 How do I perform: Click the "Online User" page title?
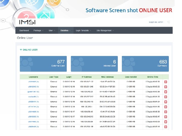click(x=25, y=38)
